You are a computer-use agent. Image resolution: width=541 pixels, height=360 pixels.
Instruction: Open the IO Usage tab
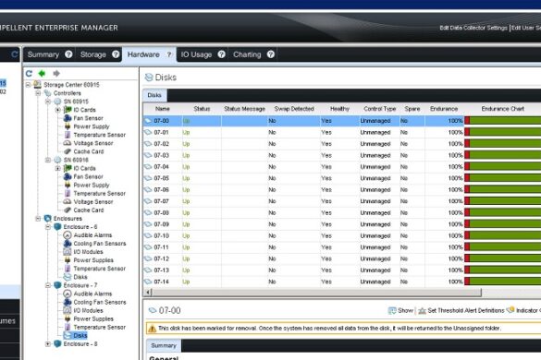click(196, 54)
